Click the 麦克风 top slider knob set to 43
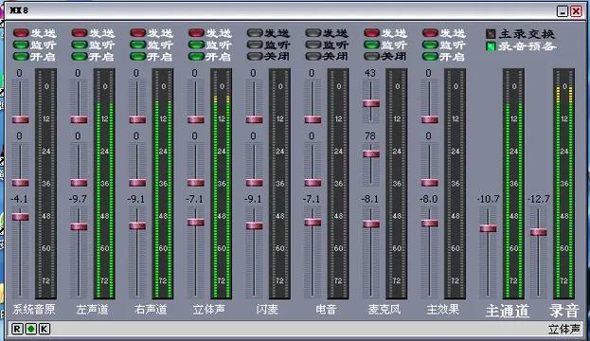 [x=371, y=103]
